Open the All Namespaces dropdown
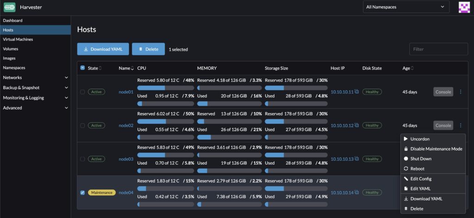The height and width of the screenshot is (218, 474). click(406, 7)
